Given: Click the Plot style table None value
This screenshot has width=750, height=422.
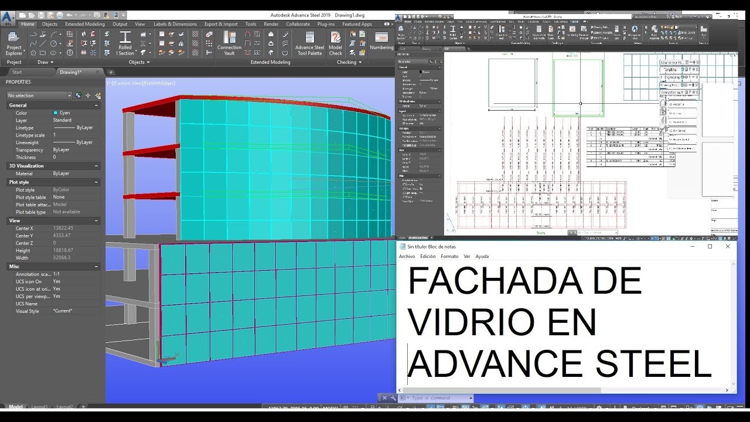Looking at the screenshot, I should pyautogui.click(x=59, y=197).
